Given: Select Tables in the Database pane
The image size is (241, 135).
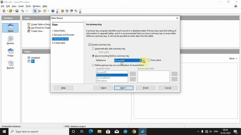Looking at the screenshot, I should click(10, 28).
